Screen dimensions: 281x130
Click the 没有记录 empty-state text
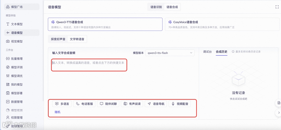(x=238, y=93)
